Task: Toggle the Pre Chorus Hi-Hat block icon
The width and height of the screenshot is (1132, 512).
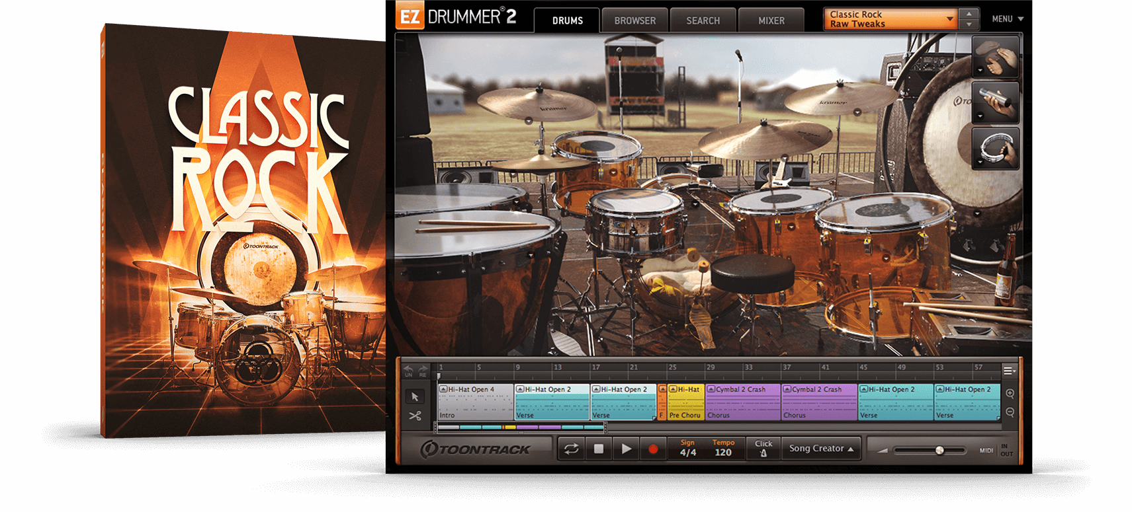Action: 672,389
